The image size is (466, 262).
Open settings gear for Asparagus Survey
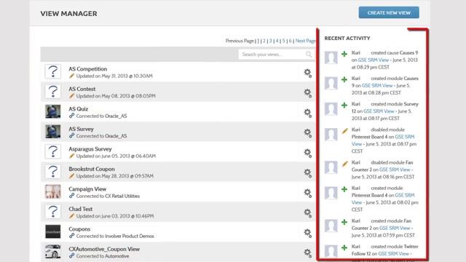click(x=307, y=153)
